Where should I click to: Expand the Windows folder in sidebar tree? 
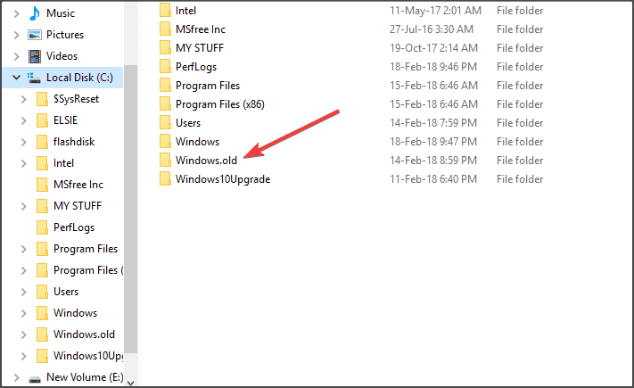24,313
